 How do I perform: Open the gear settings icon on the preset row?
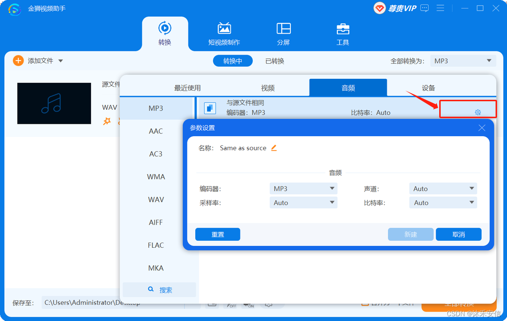[478, 112]
